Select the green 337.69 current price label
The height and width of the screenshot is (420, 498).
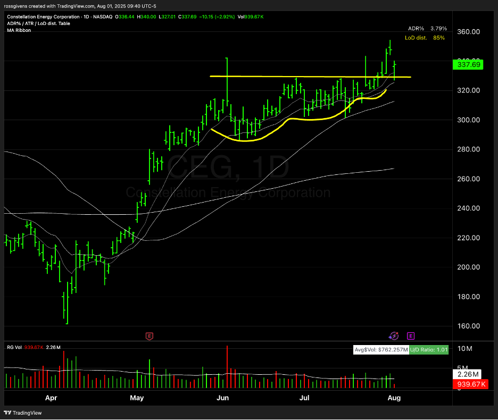[468, 65]
